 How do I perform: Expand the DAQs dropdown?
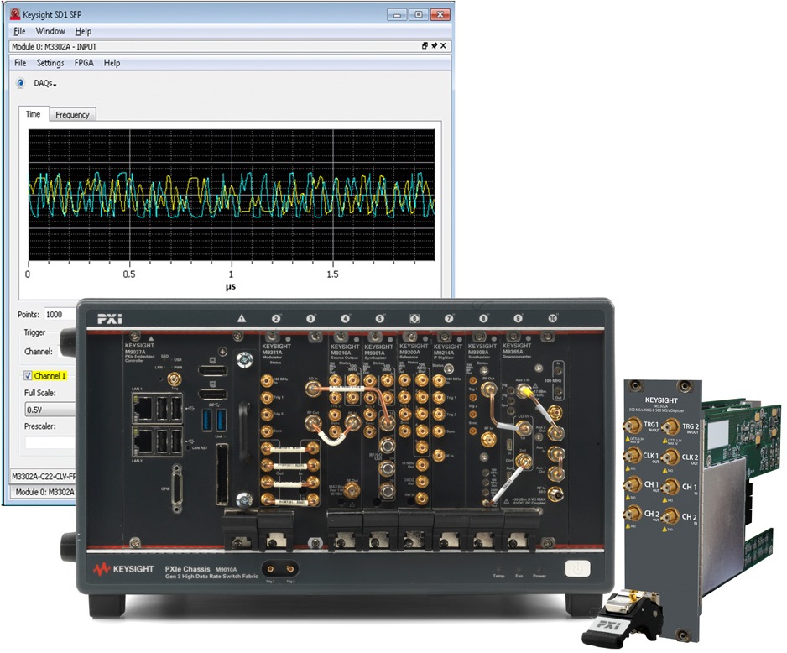tap(45, 83)
